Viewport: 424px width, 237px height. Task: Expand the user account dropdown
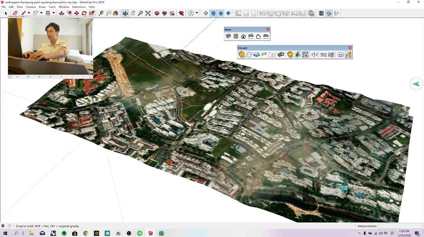pos(197,13)
